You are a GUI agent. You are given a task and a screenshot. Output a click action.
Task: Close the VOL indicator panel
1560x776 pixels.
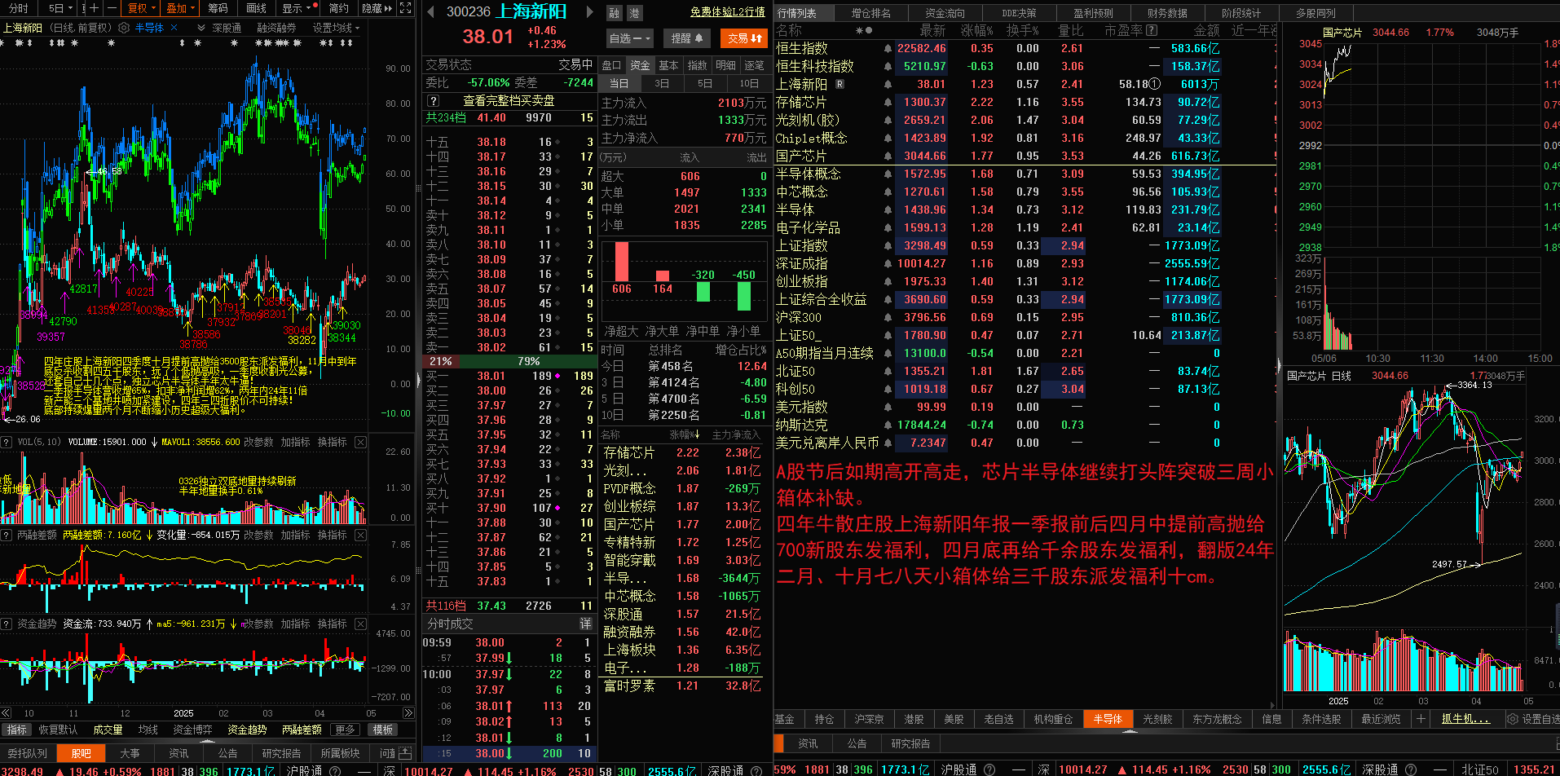click(360, 442)
